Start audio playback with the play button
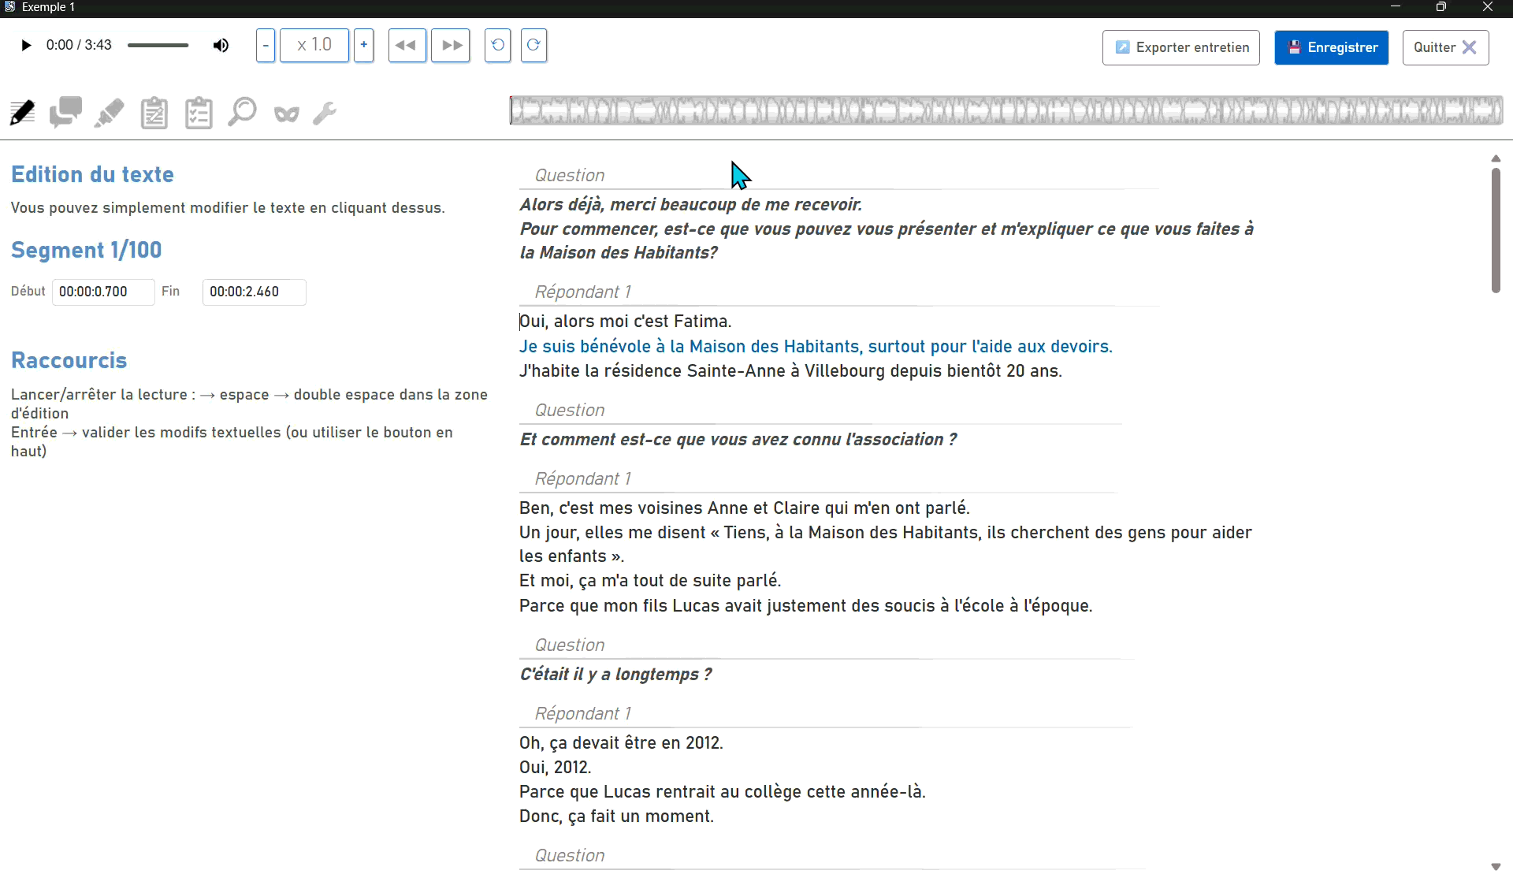 point(26,45)
